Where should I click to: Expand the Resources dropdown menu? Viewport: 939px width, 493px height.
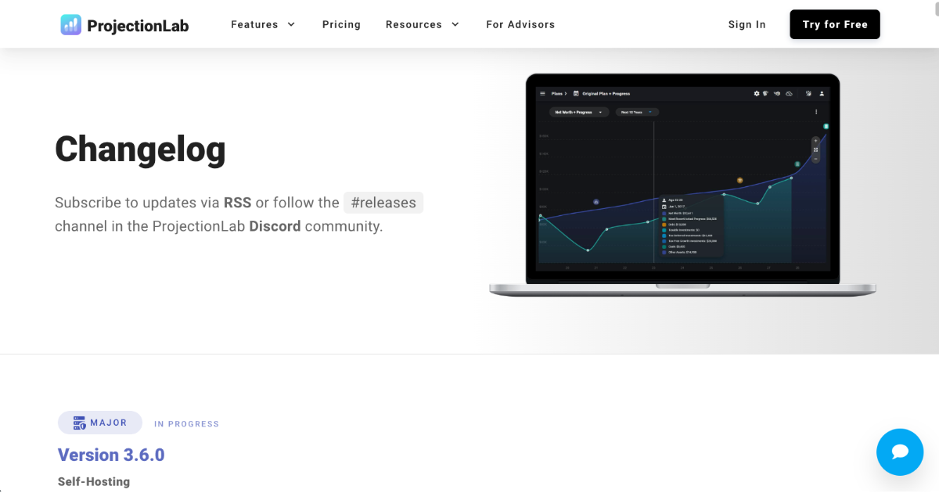click(423, 24)
